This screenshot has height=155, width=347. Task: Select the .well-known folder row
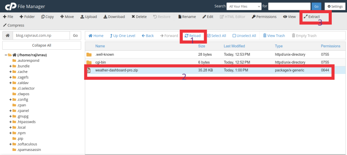215,54
